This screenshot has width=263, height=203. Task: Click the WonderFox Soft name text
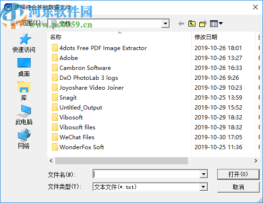(x=82, y=147)
